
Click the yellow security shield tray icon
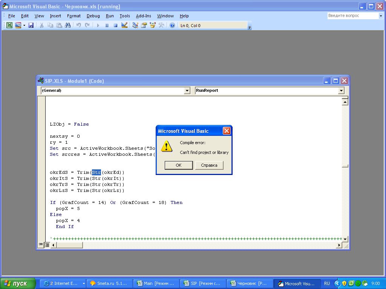point(344,283)
